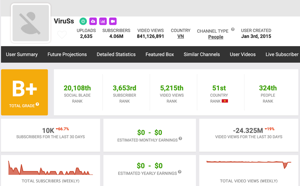Click the -19% video views change indicator
The image size is (300, 186).
coord(270,129)
